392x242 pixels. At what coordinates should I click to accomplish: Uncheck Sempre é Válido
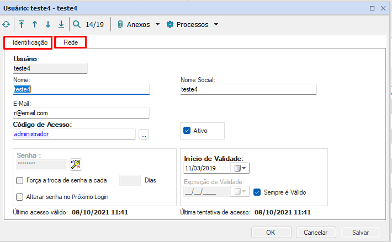(x=257, y=192)
